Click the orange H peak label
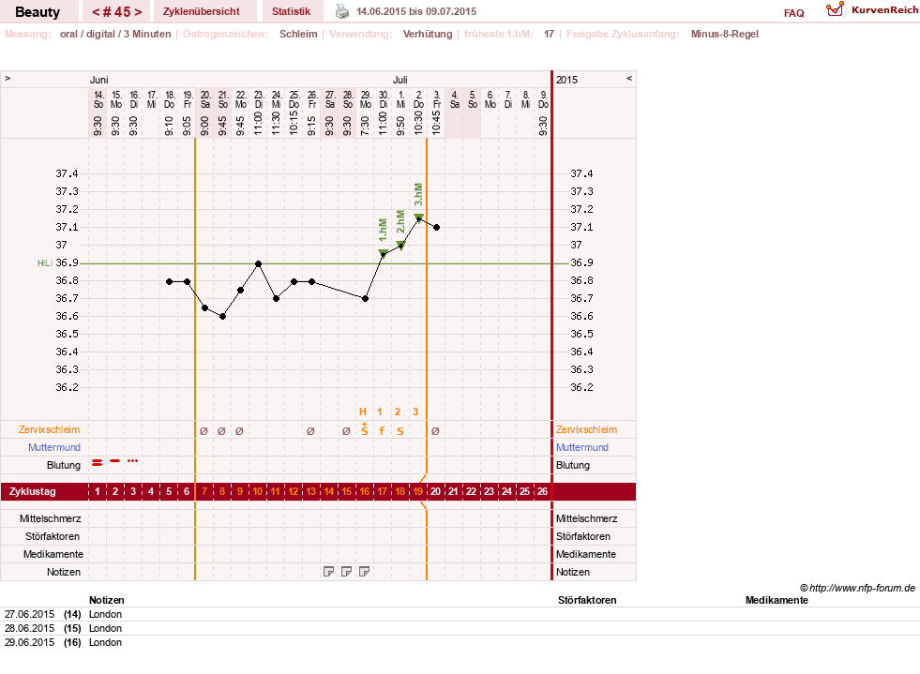 363,412
